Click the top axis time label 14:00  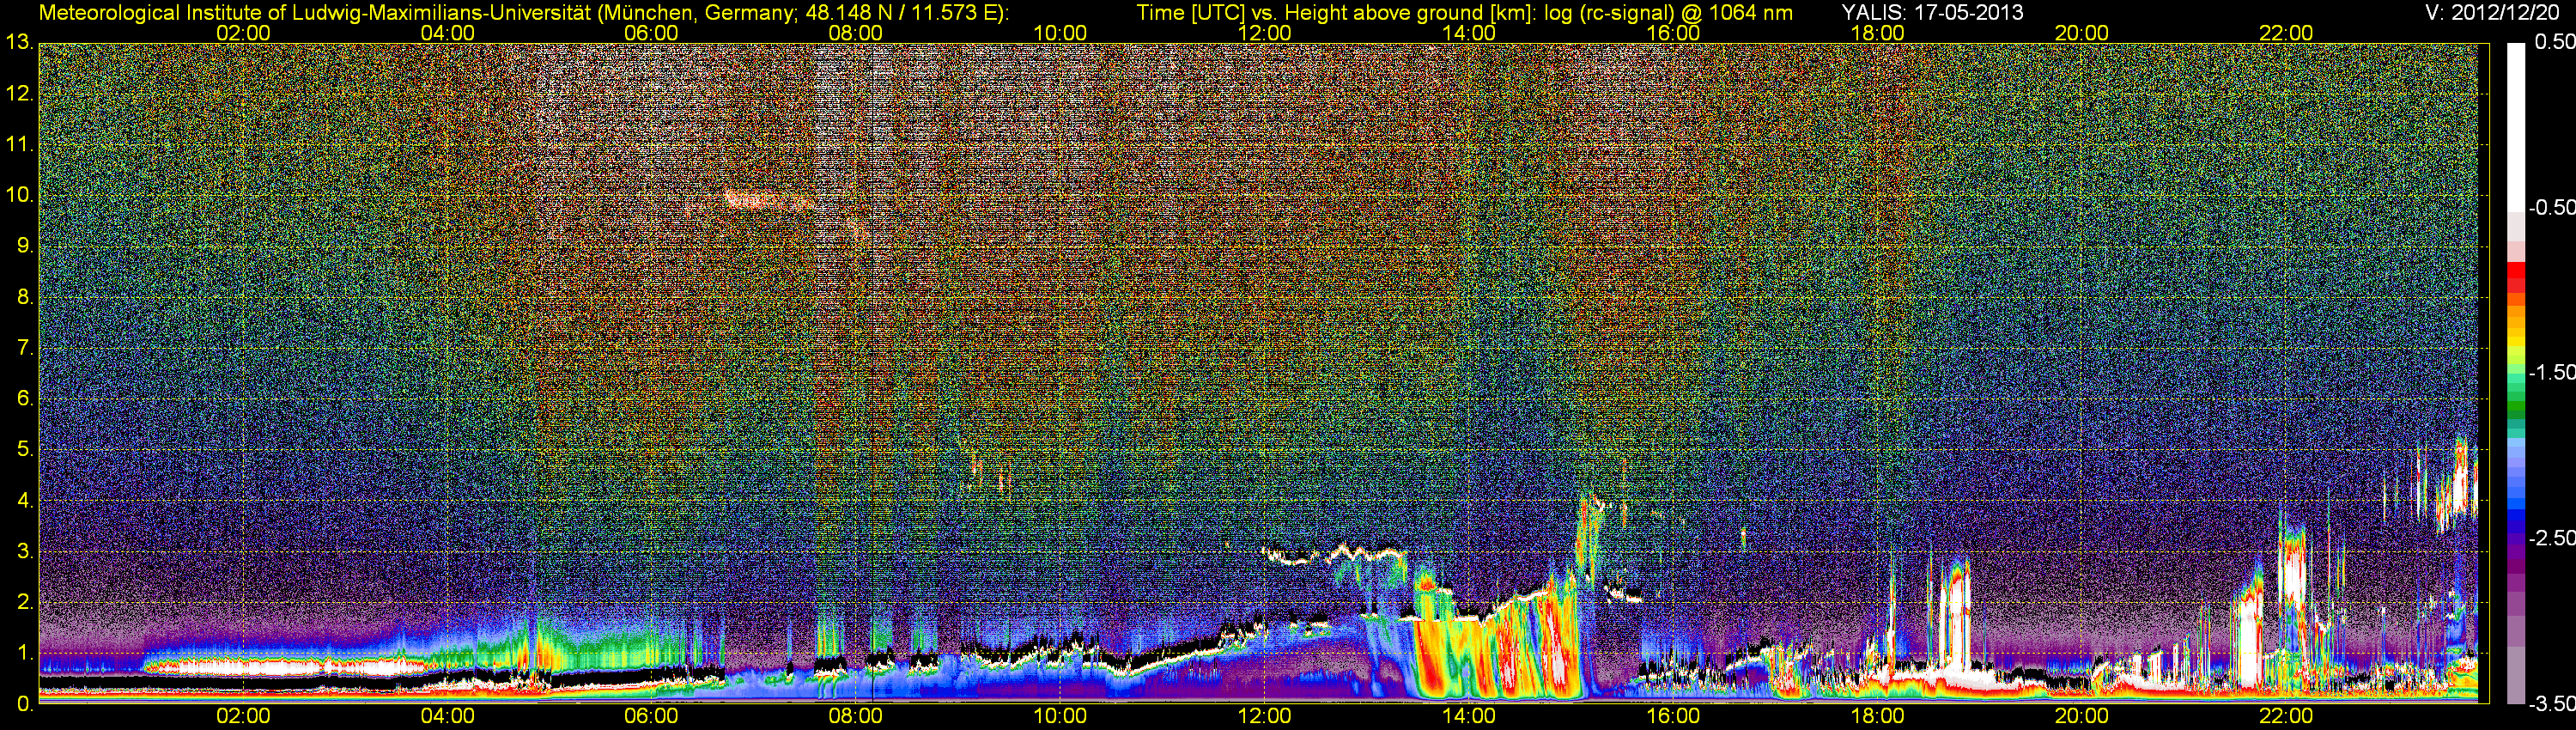point(1469,33)
